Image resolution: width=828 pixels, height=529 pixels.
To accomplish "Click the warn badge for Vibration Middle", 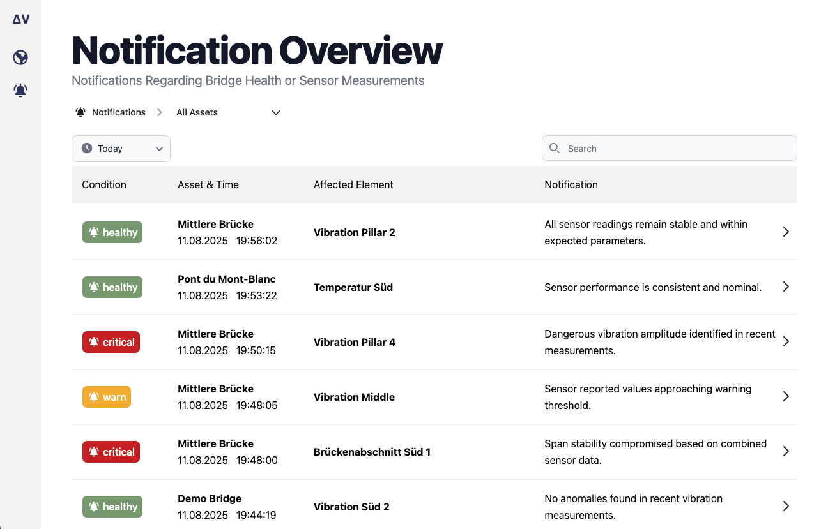I will click(107, 397).
